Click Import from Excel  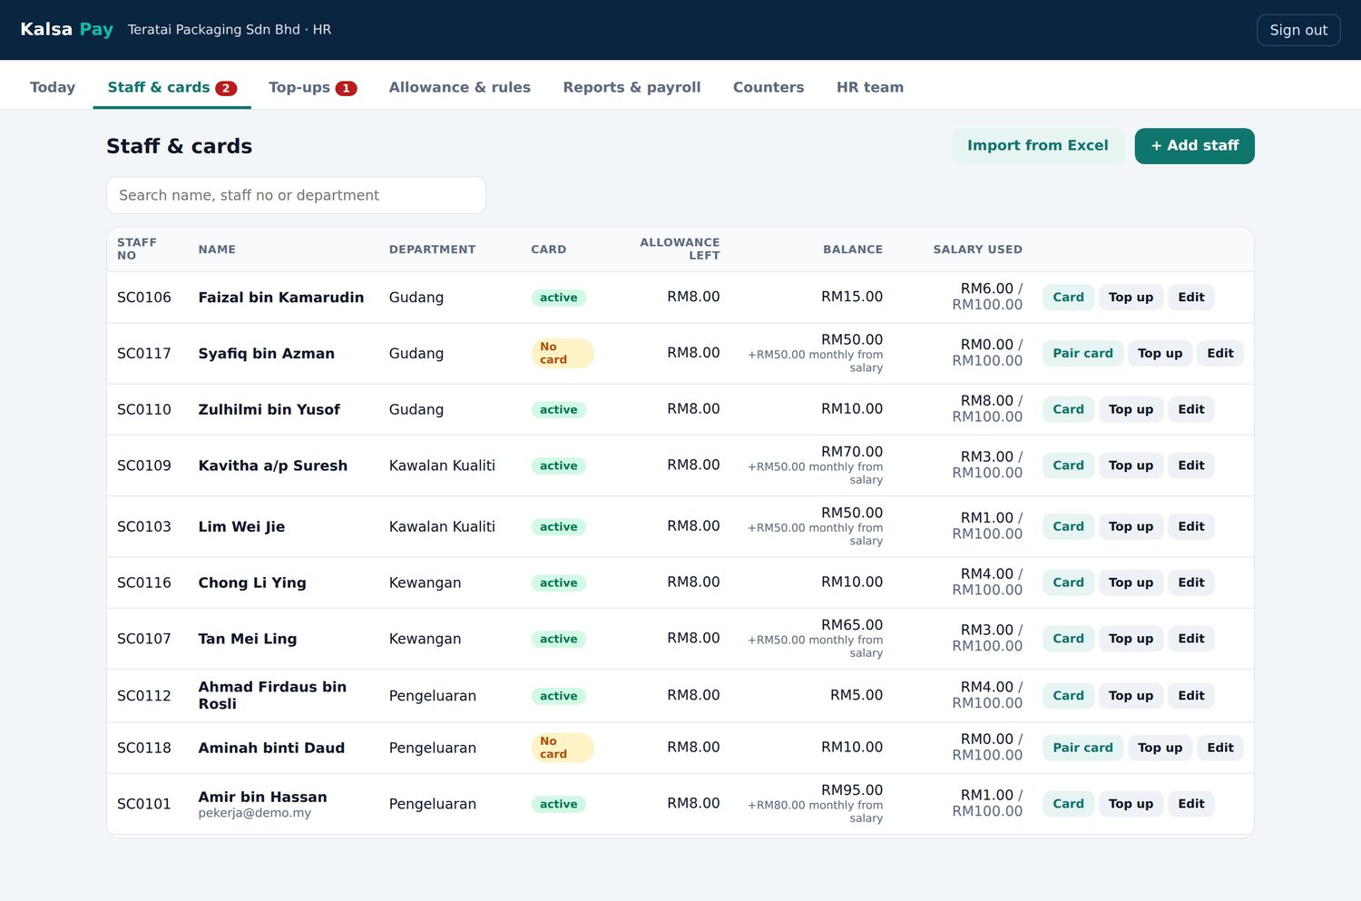[x=1037, y=146]
